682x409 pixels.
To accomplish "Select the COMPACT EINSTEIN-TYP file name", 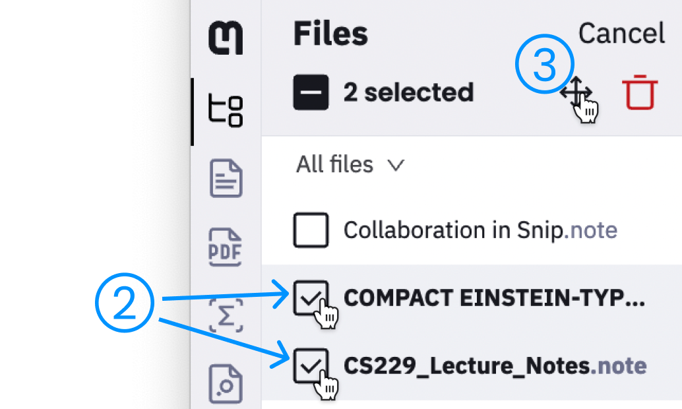I will (495, 298).
